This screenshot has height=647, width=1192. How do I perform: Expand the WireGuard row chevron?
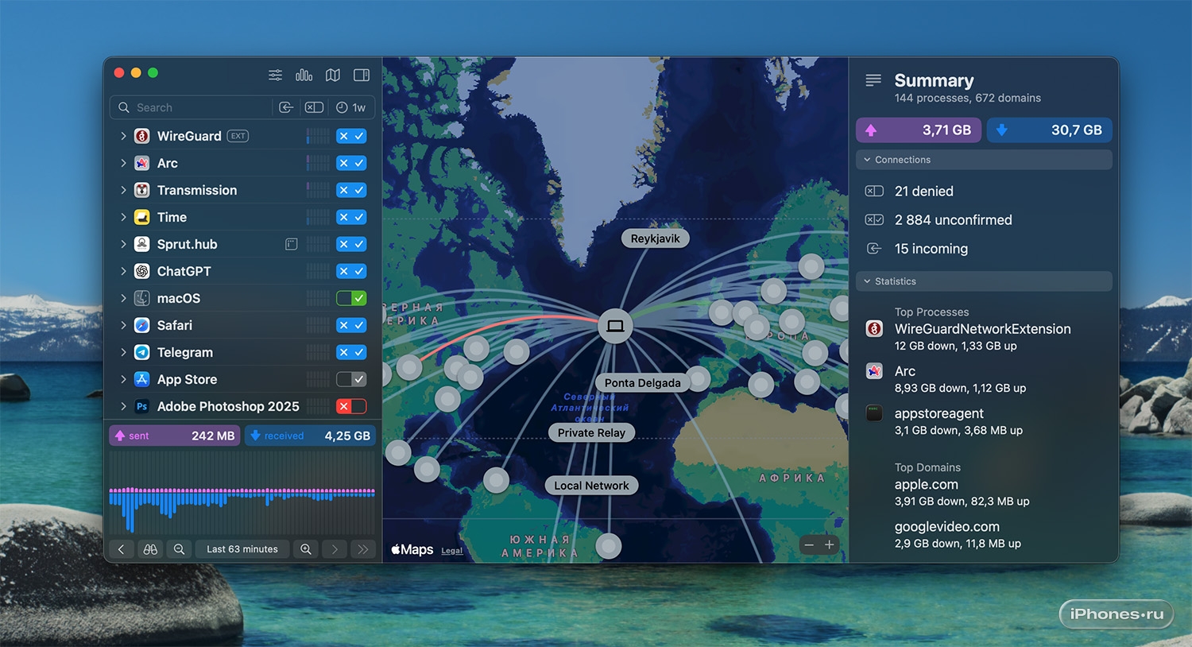(x=123, y=136)
